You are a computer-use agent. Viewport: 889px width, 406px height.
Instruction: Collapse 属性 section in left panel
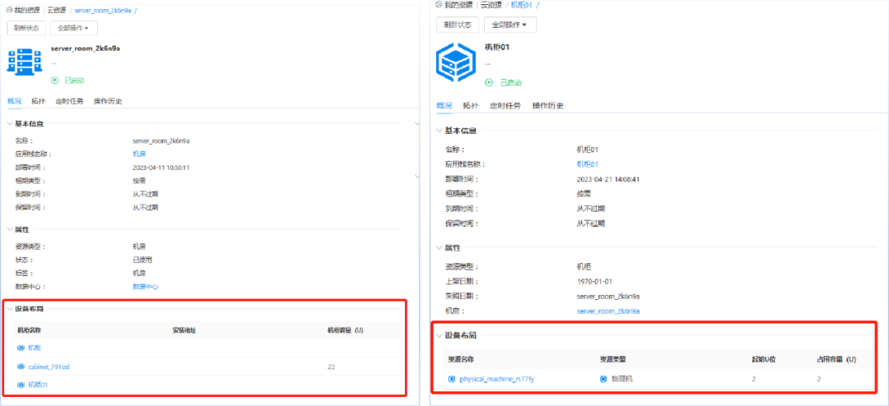(10, 229)
